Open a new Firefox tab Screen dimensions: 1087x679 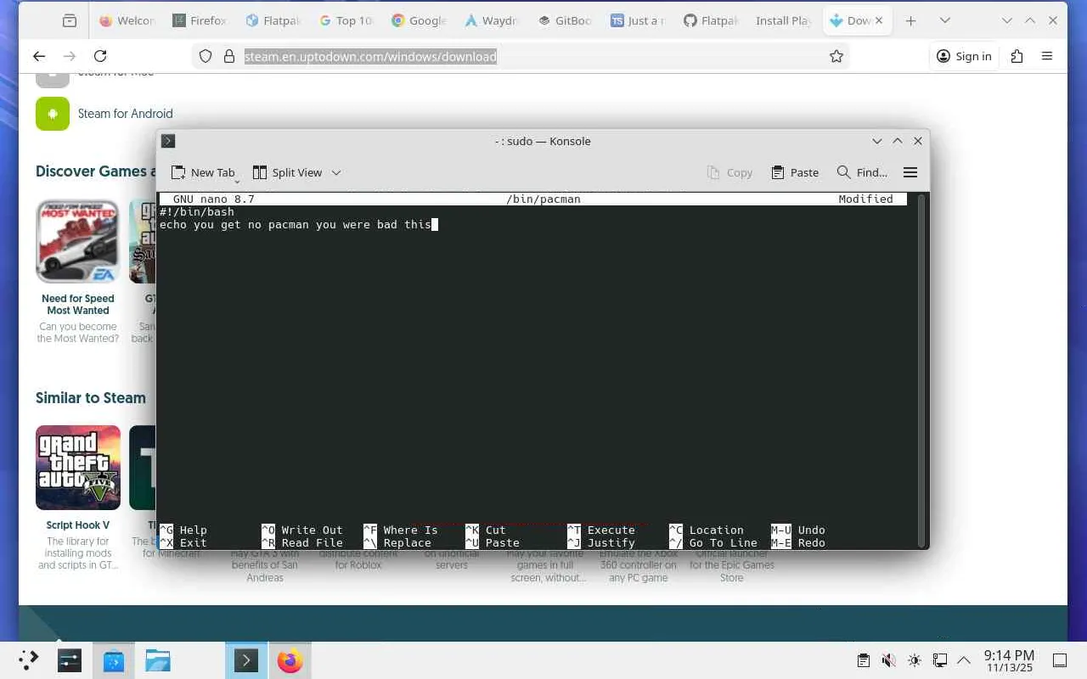910,20
